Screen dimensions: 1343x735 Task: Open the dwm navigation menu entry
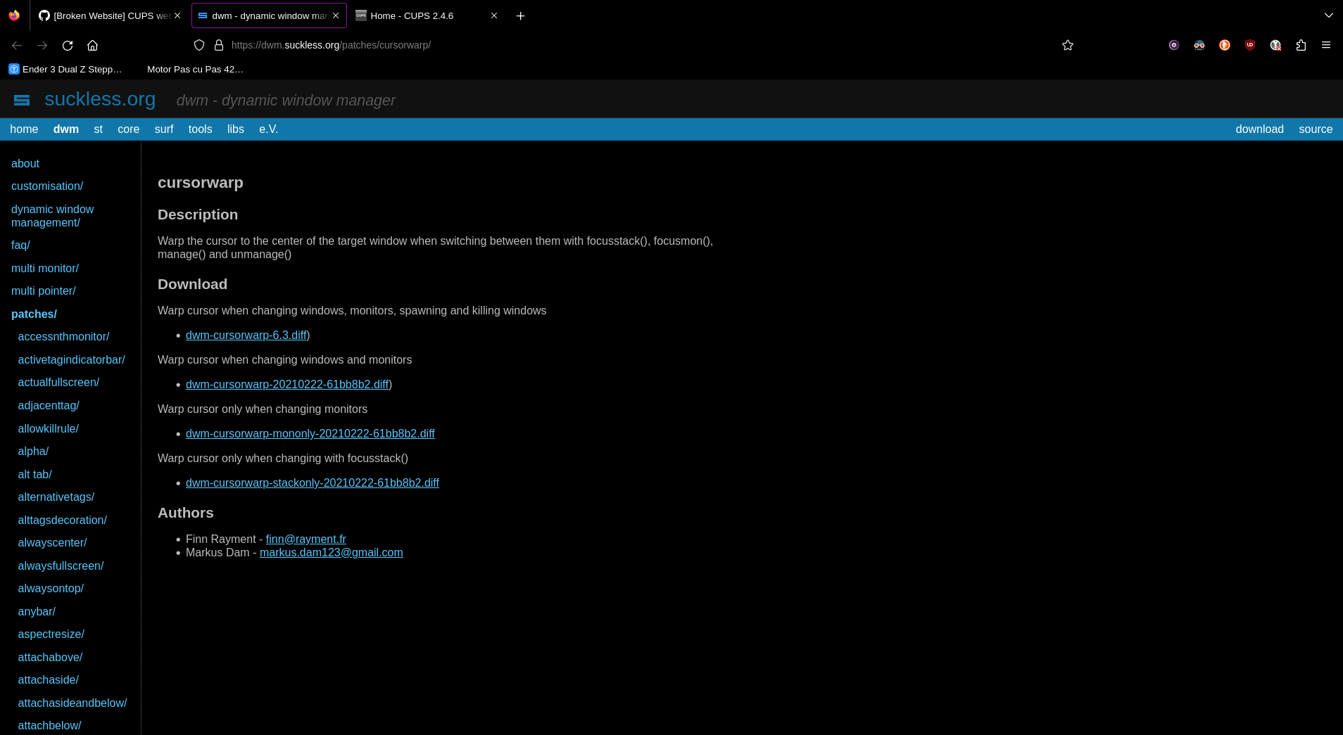[x=66, y=129]
